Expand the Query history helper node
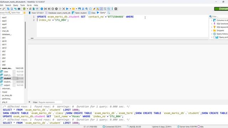Screen dimensions: 228x128 (212, 34)
